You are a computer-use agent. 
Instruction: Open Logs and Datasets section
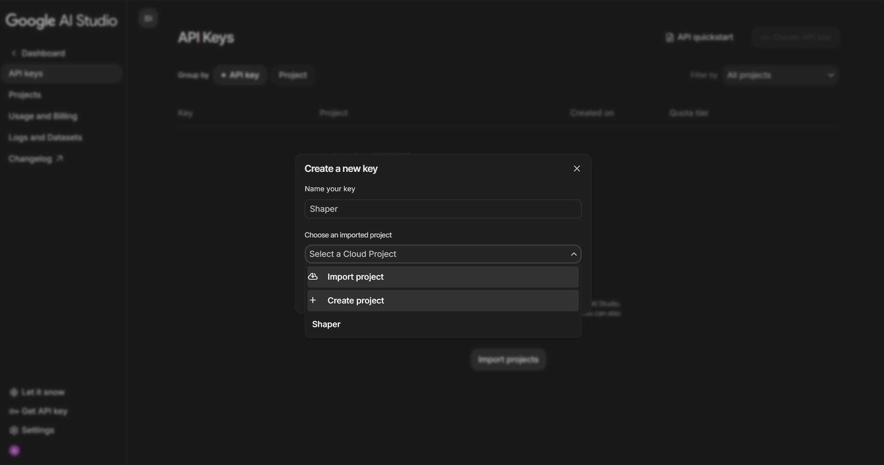tap(45, 137)
